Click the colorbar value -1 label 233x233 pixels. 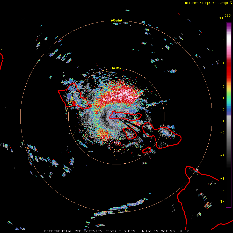click(x=222, y=121)
